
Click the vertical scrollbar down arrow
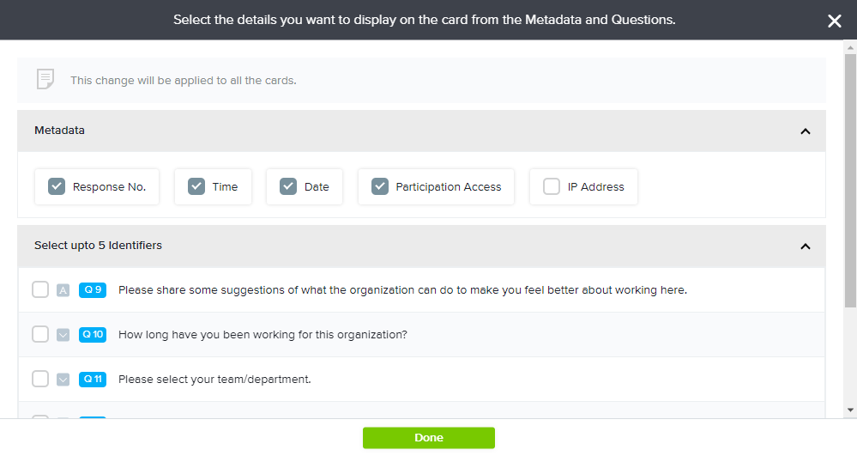coord(850,410)
